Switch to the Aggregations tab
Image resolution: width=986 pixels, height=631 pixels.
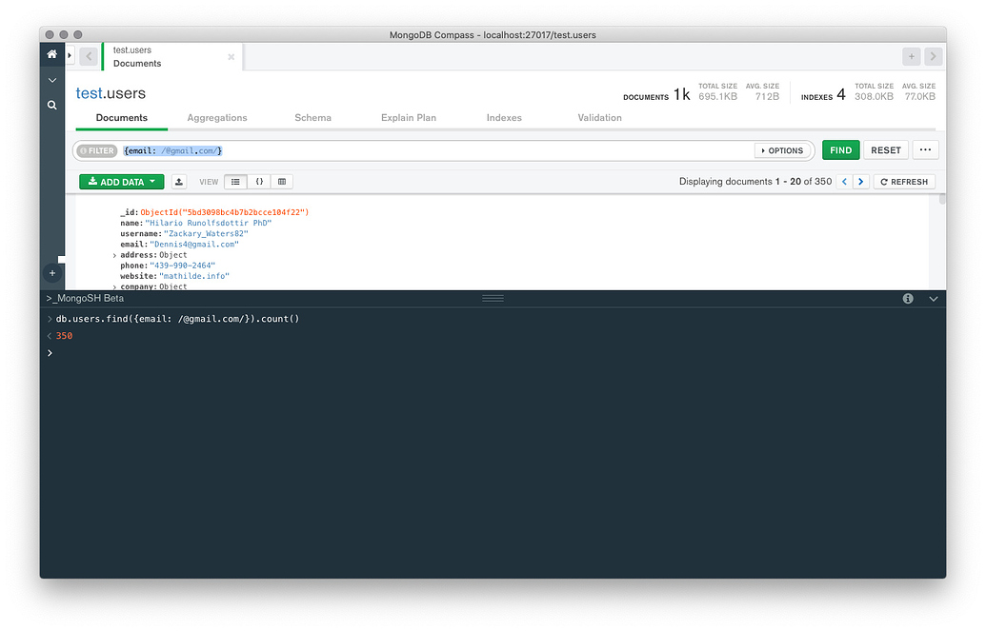click(x=217, y=117)
